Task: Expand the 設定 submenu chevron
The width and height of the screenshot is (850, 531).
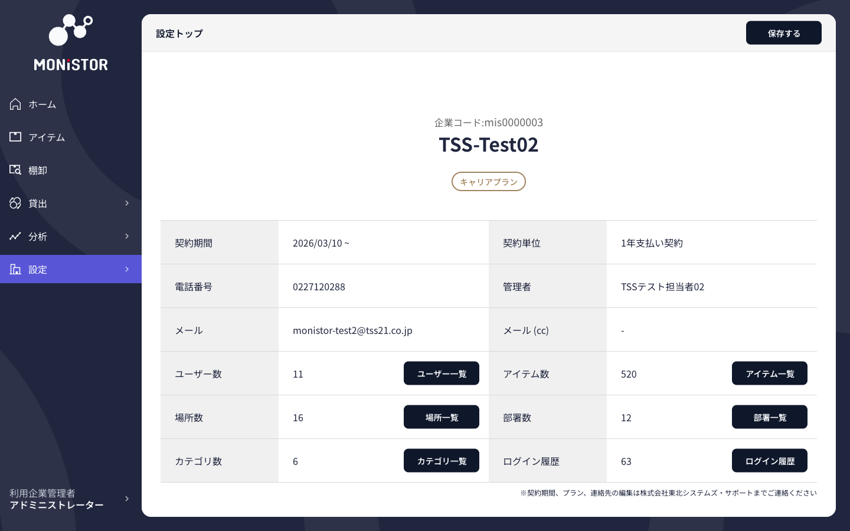Action: (x=126, y=269)
